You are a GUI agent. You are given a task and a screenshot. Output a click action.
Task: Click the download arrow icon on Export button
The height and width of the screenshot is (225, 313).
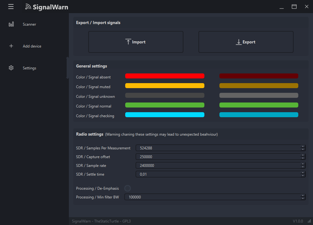(x=238, y=42)
